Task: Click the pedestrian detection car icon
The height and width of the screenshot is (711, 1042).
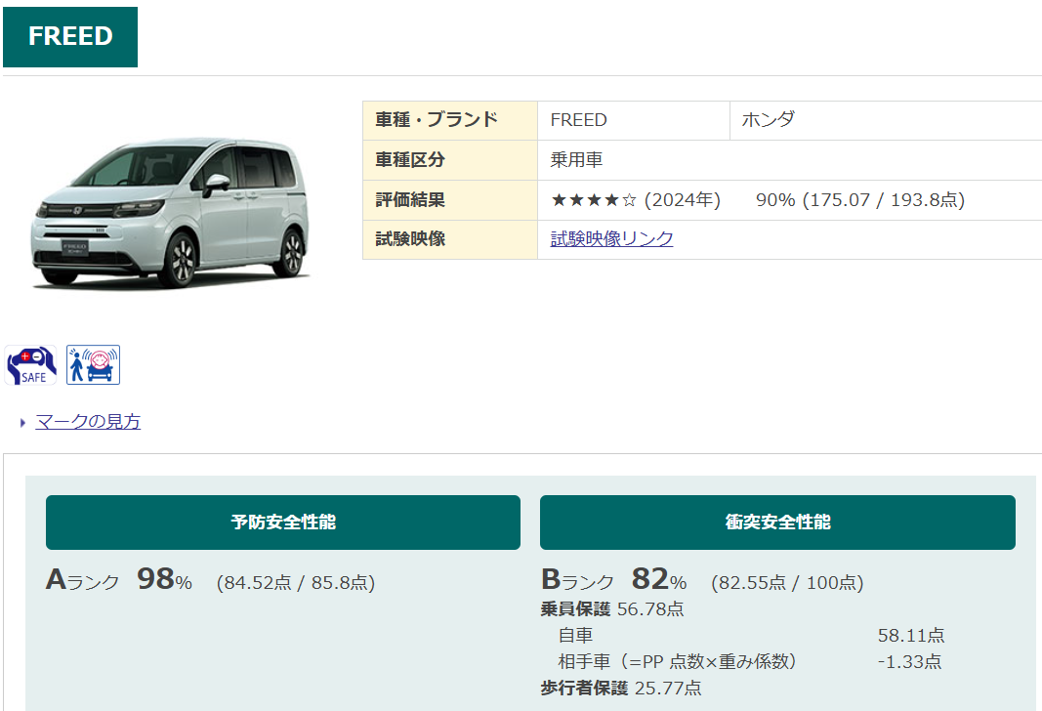Action: pyautogui.click(x=93, y=365)
